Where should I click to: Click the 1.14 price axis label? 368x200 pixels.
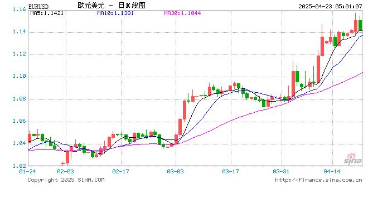(x=20, y=32)
